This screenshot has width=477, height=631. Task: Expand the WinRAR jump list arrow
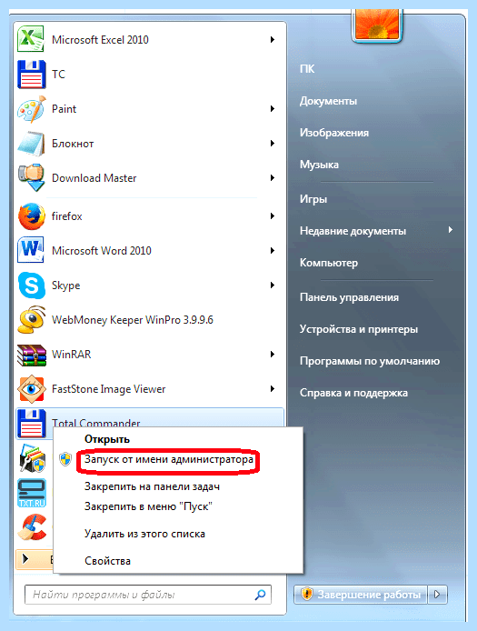(x=273, y=354)
